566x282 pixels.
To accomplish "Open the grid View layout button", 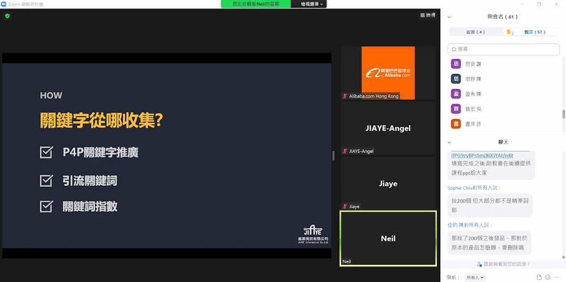I will [x=428, y=15].
